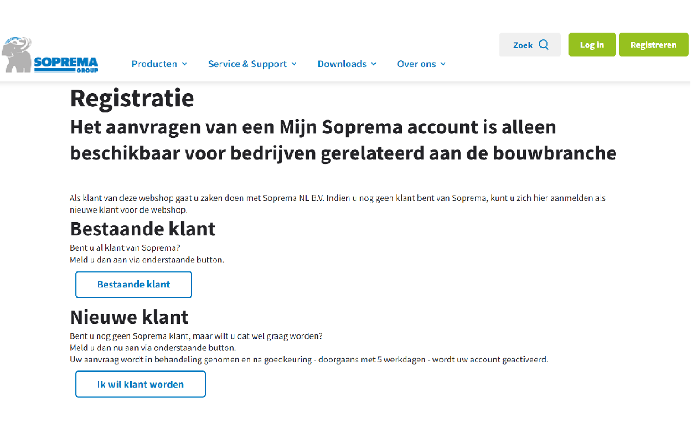The image size is (692, 443).
Task: Click the line 'Meld u dan aan via onderstaande button.'
Action: [147, 260]
